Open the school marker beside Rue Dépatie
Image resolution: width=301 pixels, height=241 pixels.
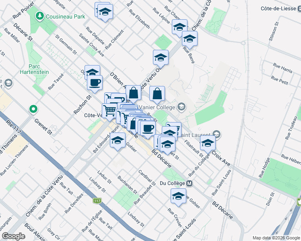pos(105,12)
